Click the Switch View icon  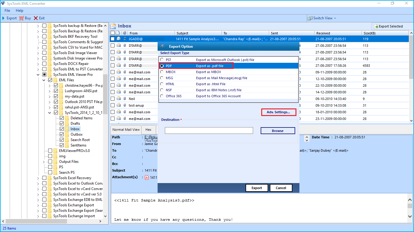click(x=310, y=18)
